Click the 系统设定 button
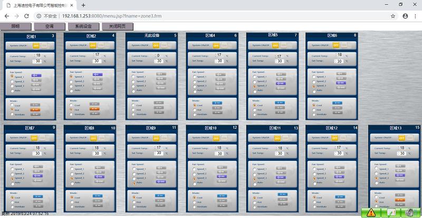 coord(83,26)
